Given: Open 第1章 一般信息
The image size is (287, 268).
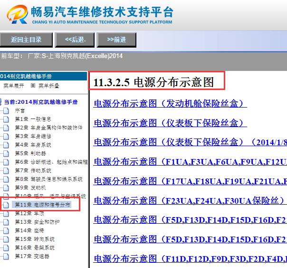Looking at the screenshot, I should [33, 119].
